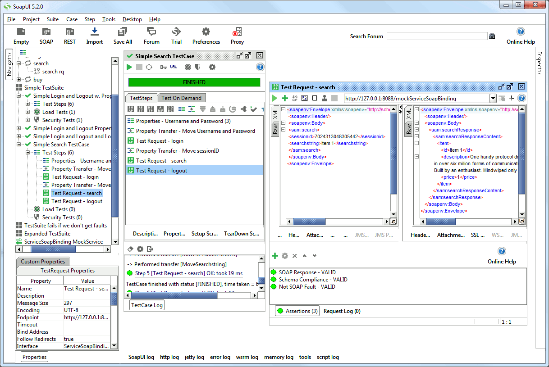Create a new SOAP project
Screen dimensions: 549x367
(46, 36)
